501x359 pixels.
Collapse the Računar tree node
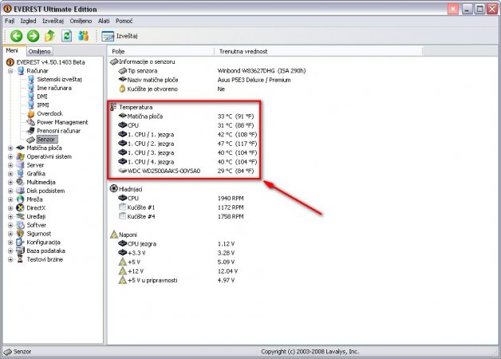pyautogui.click(x=10, y=71)
